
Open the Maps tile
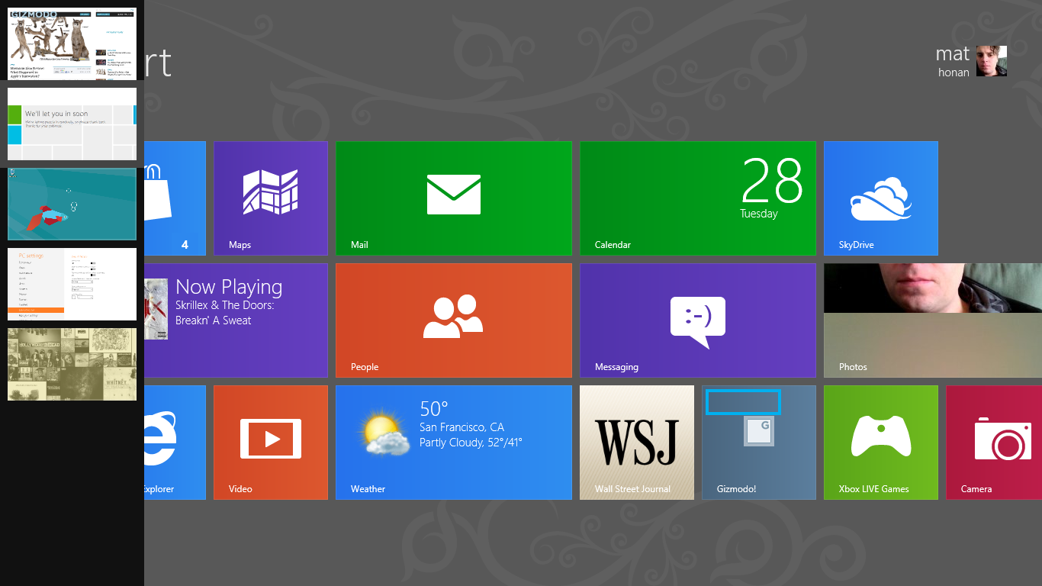[271, 198]
